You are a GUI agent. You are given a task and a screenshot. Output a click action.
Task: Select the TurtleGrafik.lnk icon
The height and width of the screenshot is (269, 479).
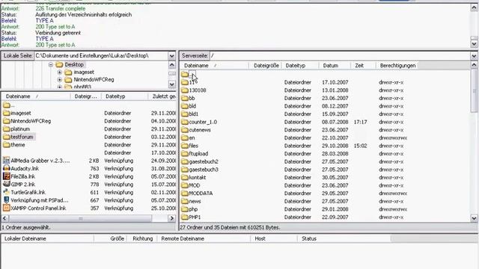point(7,192)
